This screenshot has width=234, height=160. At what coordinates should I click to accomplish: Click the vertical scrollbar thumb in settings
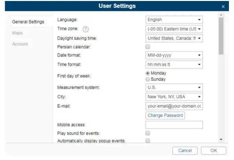[221, 36]
